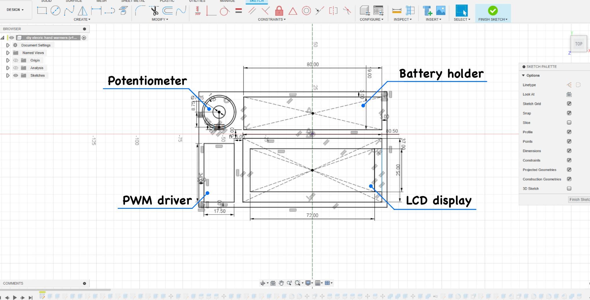
Task: Select the 2-Point Rectangle sketch tool
Action: point(42,11)
